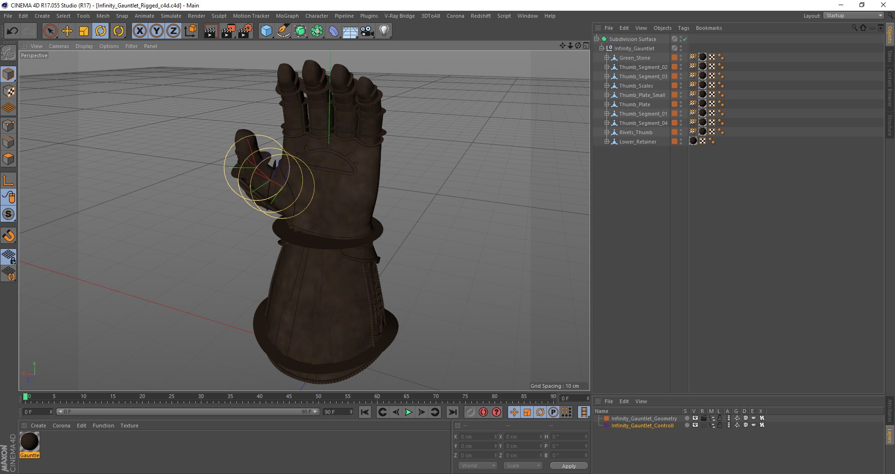Open the Array/modeling objects icon
Image resolution: width=895 pixels, height=474 pixels.
click(x=317, y=31)
